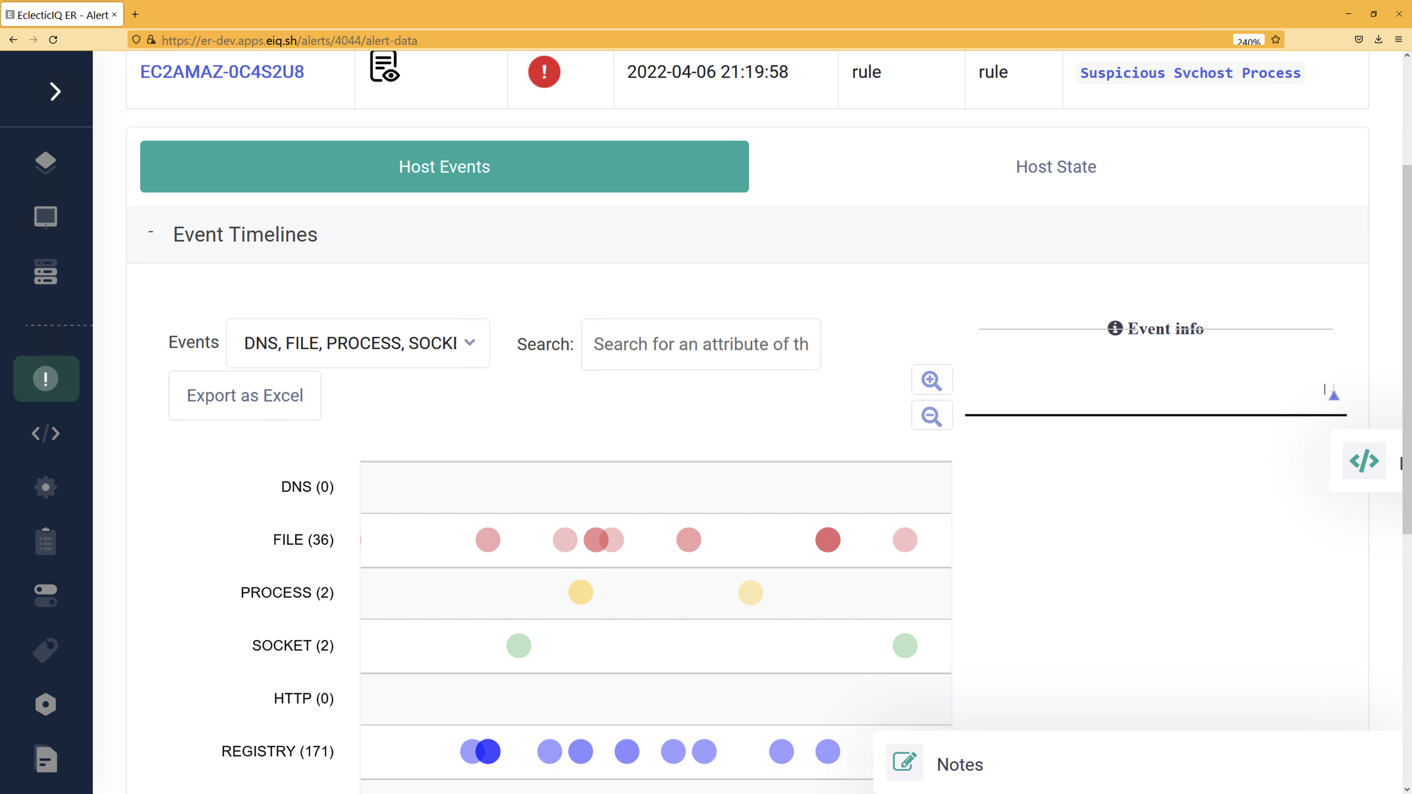Click the green code brackets panel icon
Image resolution: width=1412 pixels, height=794 pixels.
point(1364,460)
